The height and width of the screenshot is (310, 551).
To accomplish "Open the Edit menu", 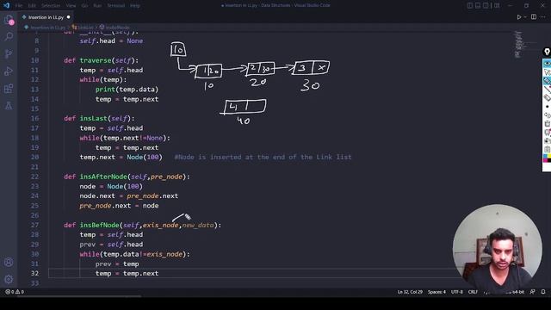I will click(32, 6).
